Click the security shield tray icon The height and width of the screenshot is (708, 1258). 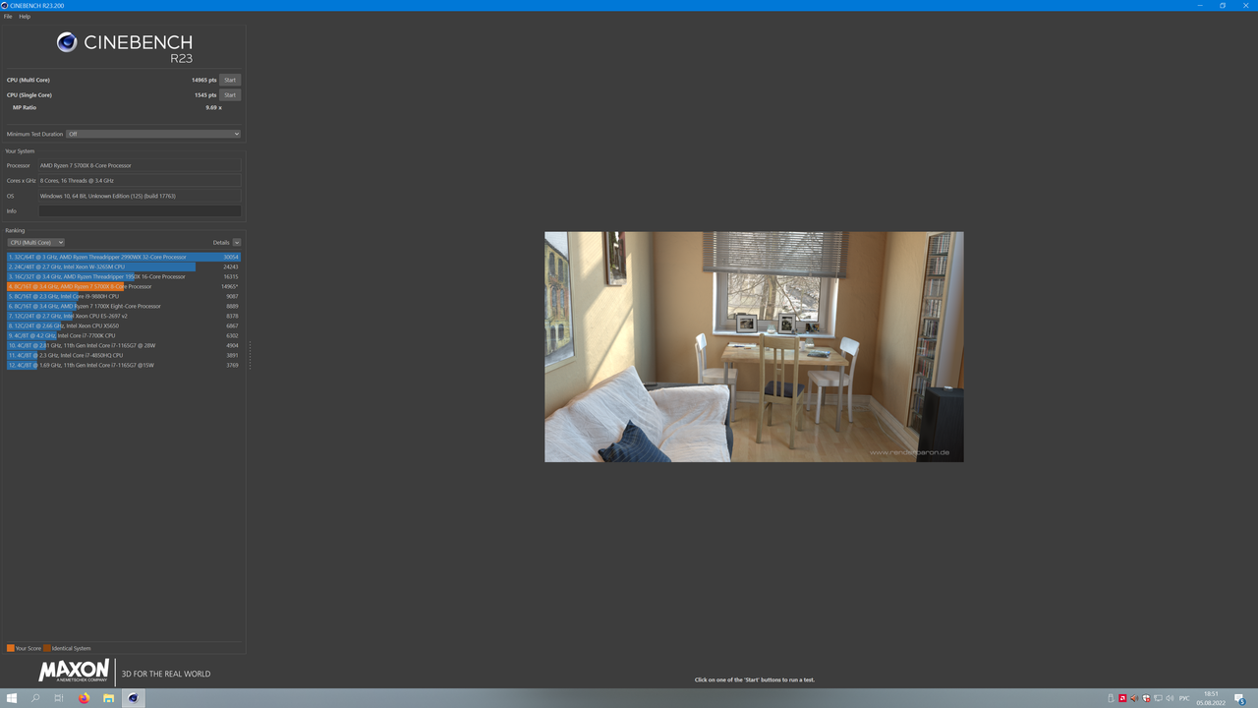click(x=1146, y=698)
